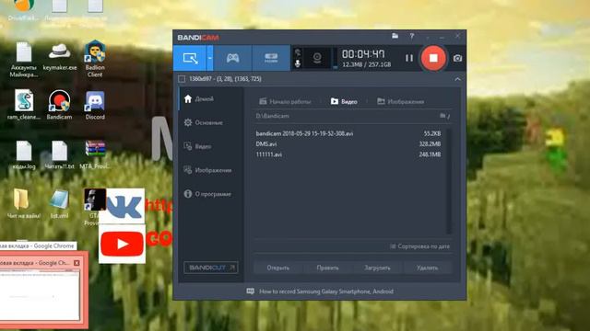Open Чит на вайм! desktop folder
The width and height of the screenshot is (590, 331).
pos(24,204)
